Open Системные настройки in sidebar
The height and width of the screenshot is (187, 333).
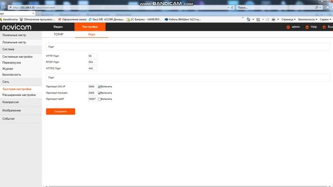[x=17, y=57]
